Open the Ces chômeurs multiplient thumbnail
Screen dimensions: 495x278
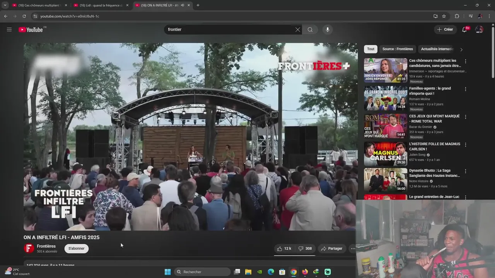coord(386,70)
